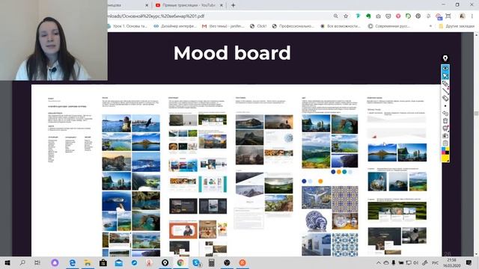Click the trash bin to clear drawings
Screen dimensions: 479x269
pyautogui.click(x=445, y=121)
